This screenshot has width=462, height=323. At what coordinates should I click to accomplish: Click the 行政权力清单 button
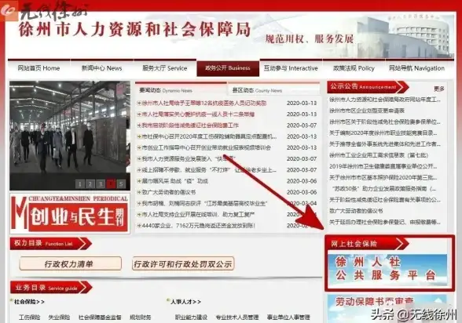coord(71,263)
